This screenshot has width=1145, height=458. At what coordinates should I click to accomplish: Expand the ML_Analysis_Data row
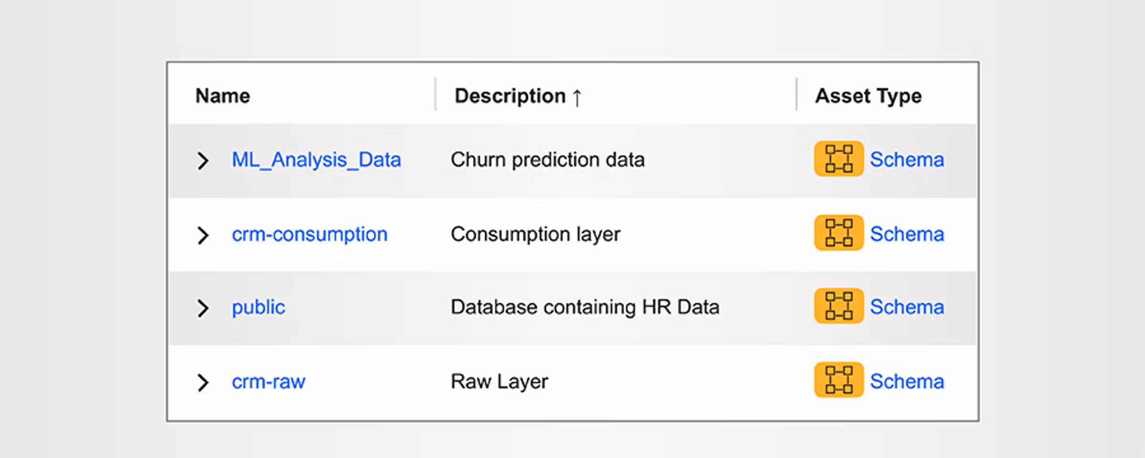point(203,161)
